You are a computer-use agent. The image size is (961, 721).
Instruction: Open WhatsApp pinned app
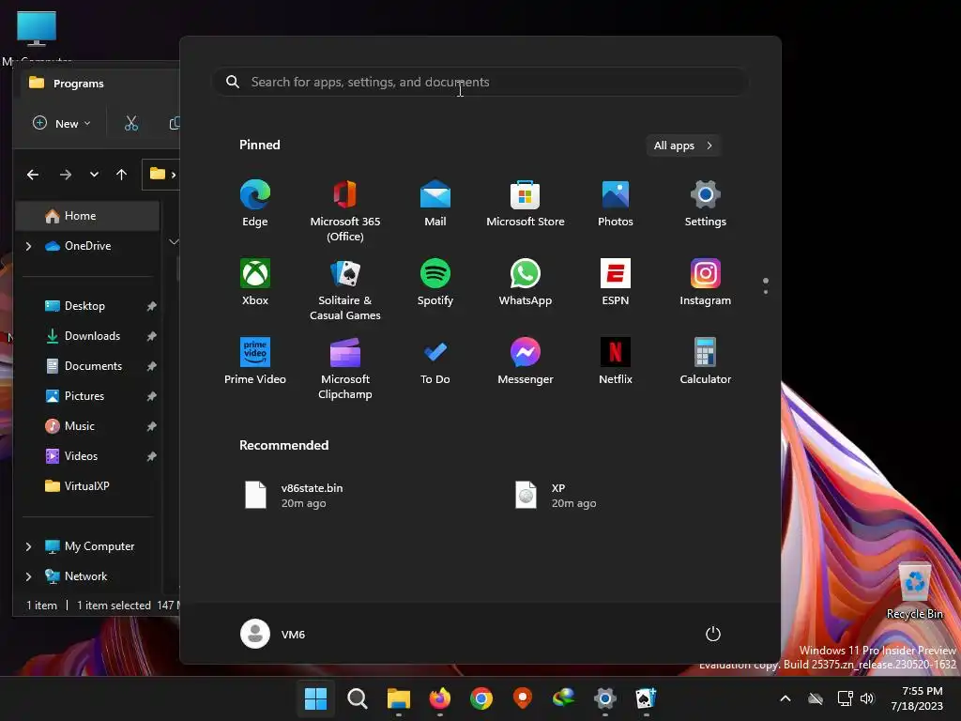(x=526, y=282)
